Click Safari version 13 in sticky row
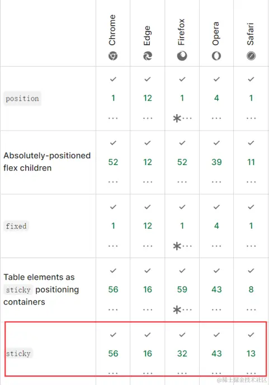Screen dimensions: 269x385 point(251,354)
